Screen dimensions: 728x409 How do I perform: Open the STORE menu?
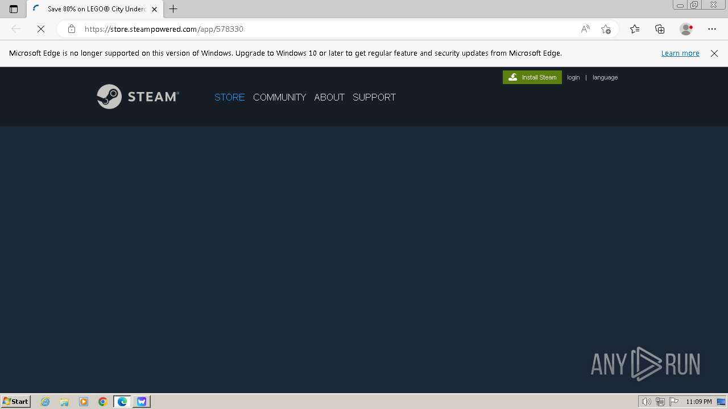click(x=229, y=97)
